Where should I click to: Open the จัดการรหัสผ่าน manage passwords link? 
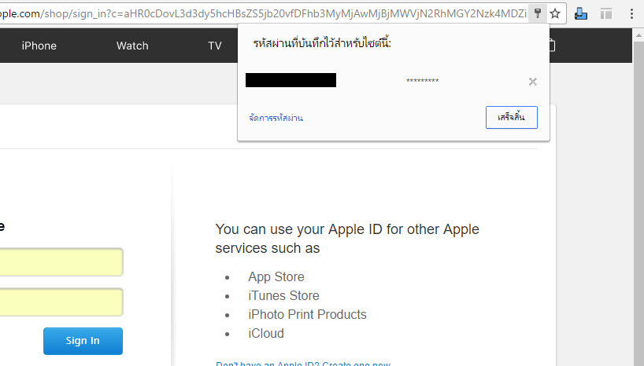click(x=276, y=118)
